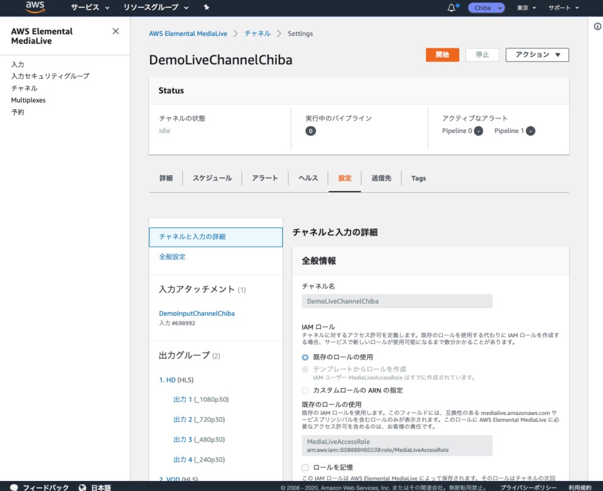
Task: Click the 停止 button
Action: pos(482,55)
